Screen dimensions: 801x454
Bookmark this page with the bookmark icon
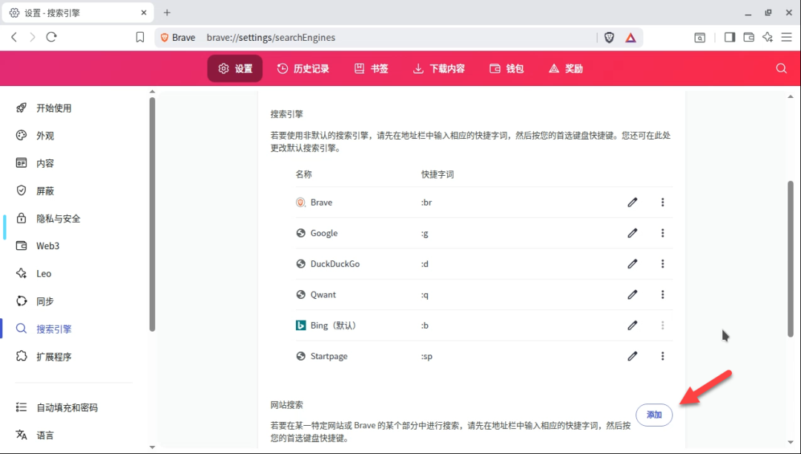coord(140,37)
